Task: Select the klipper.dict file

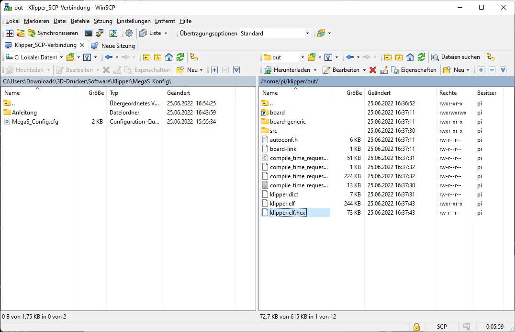Action: [x=284, y=195]
